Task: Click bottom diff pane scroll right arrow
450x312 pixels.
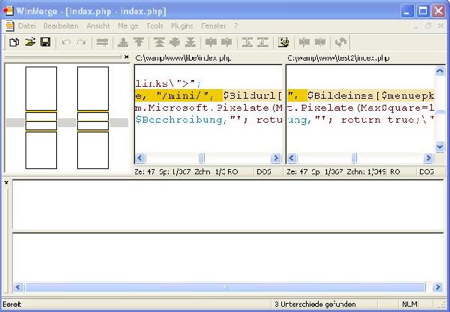Action: tap(438, 287)
